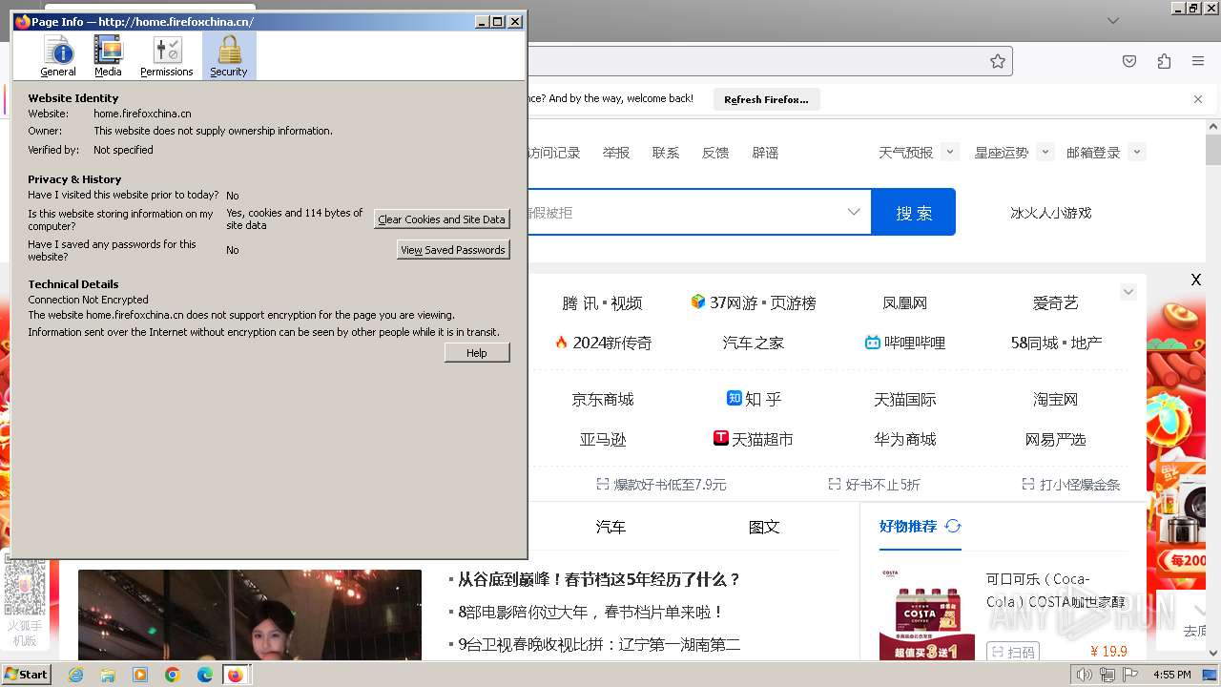The width and height of the screenshot is (1221, 687).
Task: Open the 天猫超市 link
Action: pos(754,439)
